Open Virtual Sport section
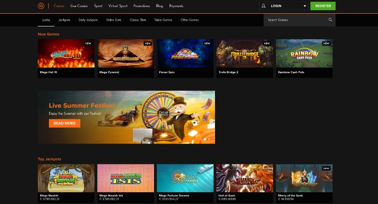The image size is (378, 204). [x=118, y=6]
